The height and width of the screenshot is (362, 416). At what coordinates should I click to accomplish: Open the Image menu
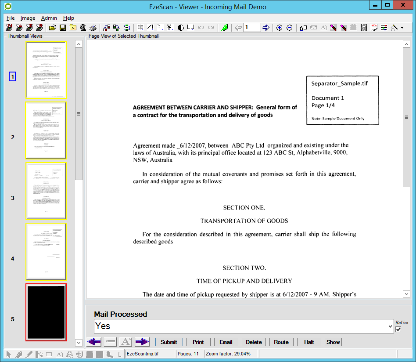pos(28,18)
